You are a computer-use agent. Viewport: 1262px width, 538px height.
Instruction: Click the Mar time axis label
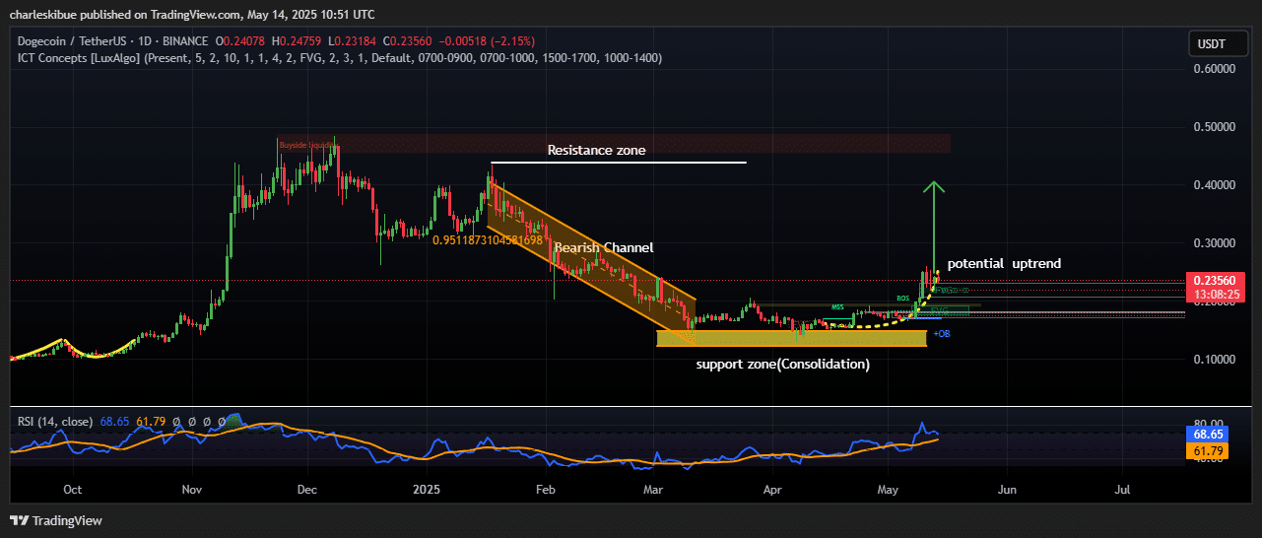tap(651, 489)
